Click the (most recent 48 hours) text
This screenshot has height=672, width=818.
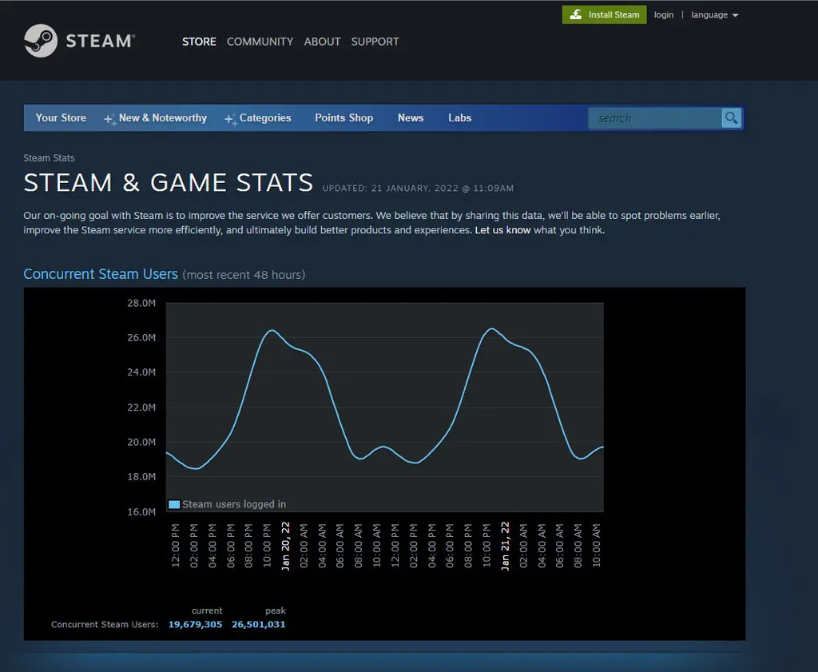point(244,275)
